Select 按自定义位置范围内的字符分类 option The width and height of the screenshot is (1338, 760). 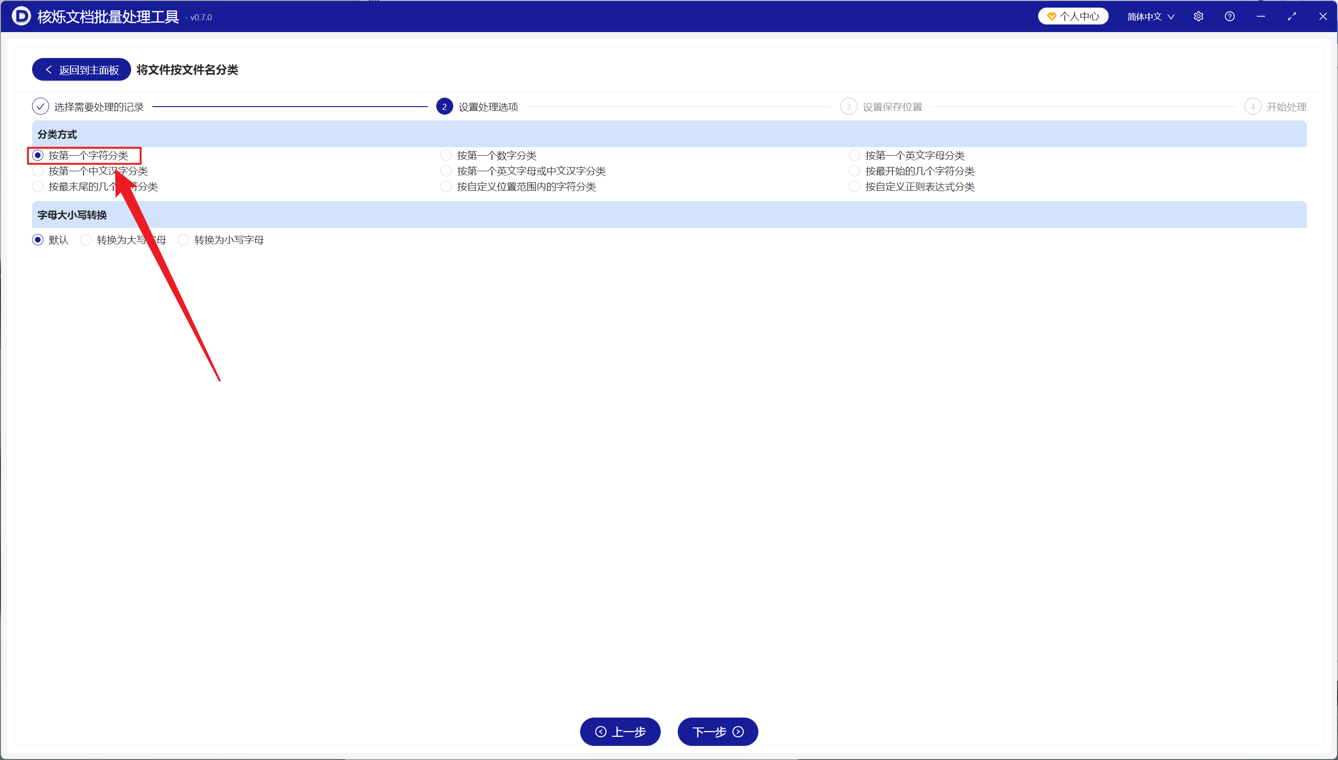pyautogui.click(x=518, y=186)
